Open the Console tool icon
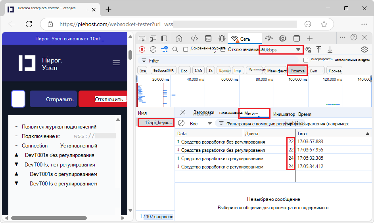 click(x=208, y=38)
